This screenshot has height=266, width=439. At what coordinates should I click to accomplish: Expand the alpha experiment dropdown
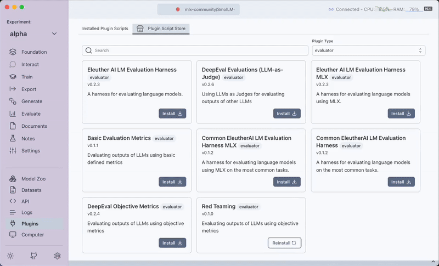(54, 34)
